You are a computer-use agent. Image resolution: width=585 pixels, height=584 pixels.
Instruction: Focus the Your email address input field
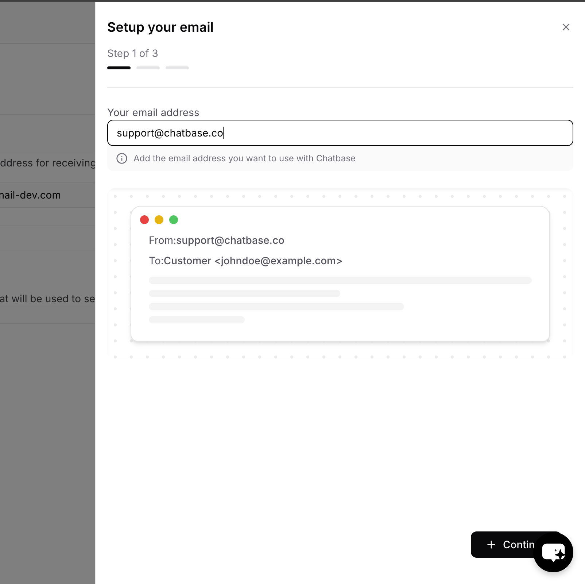coord(340,133)
